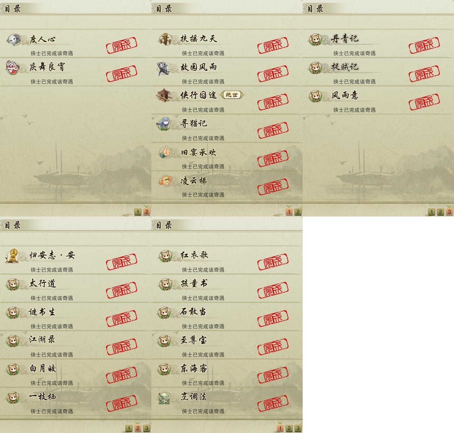Click the pavilion icon beside 侠行囧途

tap(164, 95)
